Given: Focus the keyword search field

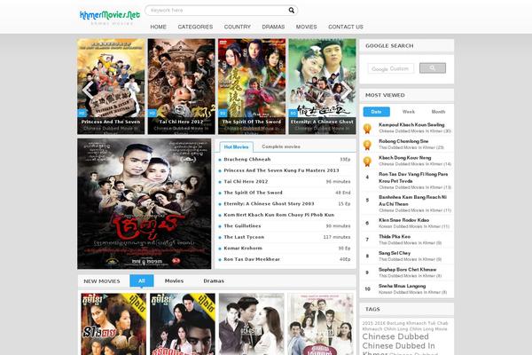Looking at the screenshot, I should [217, 10].
